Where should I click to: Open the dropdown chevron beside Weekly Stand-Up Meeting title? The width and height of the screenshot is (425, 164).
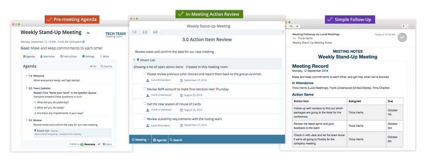(x=88, y=33)
